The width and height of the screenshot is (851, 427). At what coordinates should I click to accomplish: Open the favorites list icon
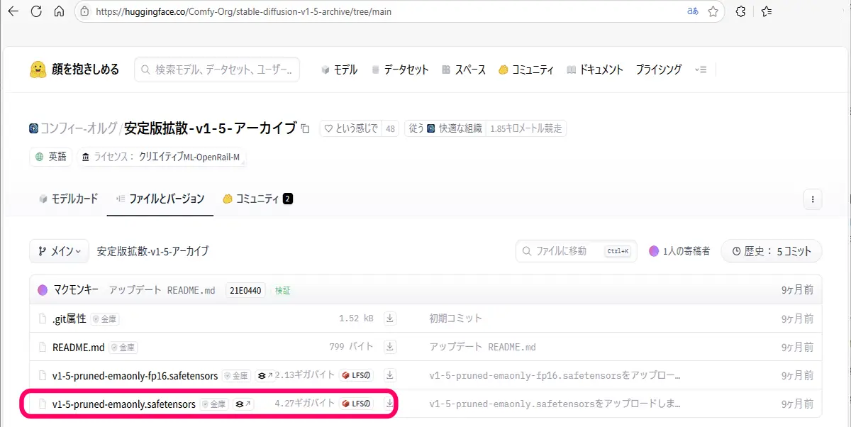(766, 11)
